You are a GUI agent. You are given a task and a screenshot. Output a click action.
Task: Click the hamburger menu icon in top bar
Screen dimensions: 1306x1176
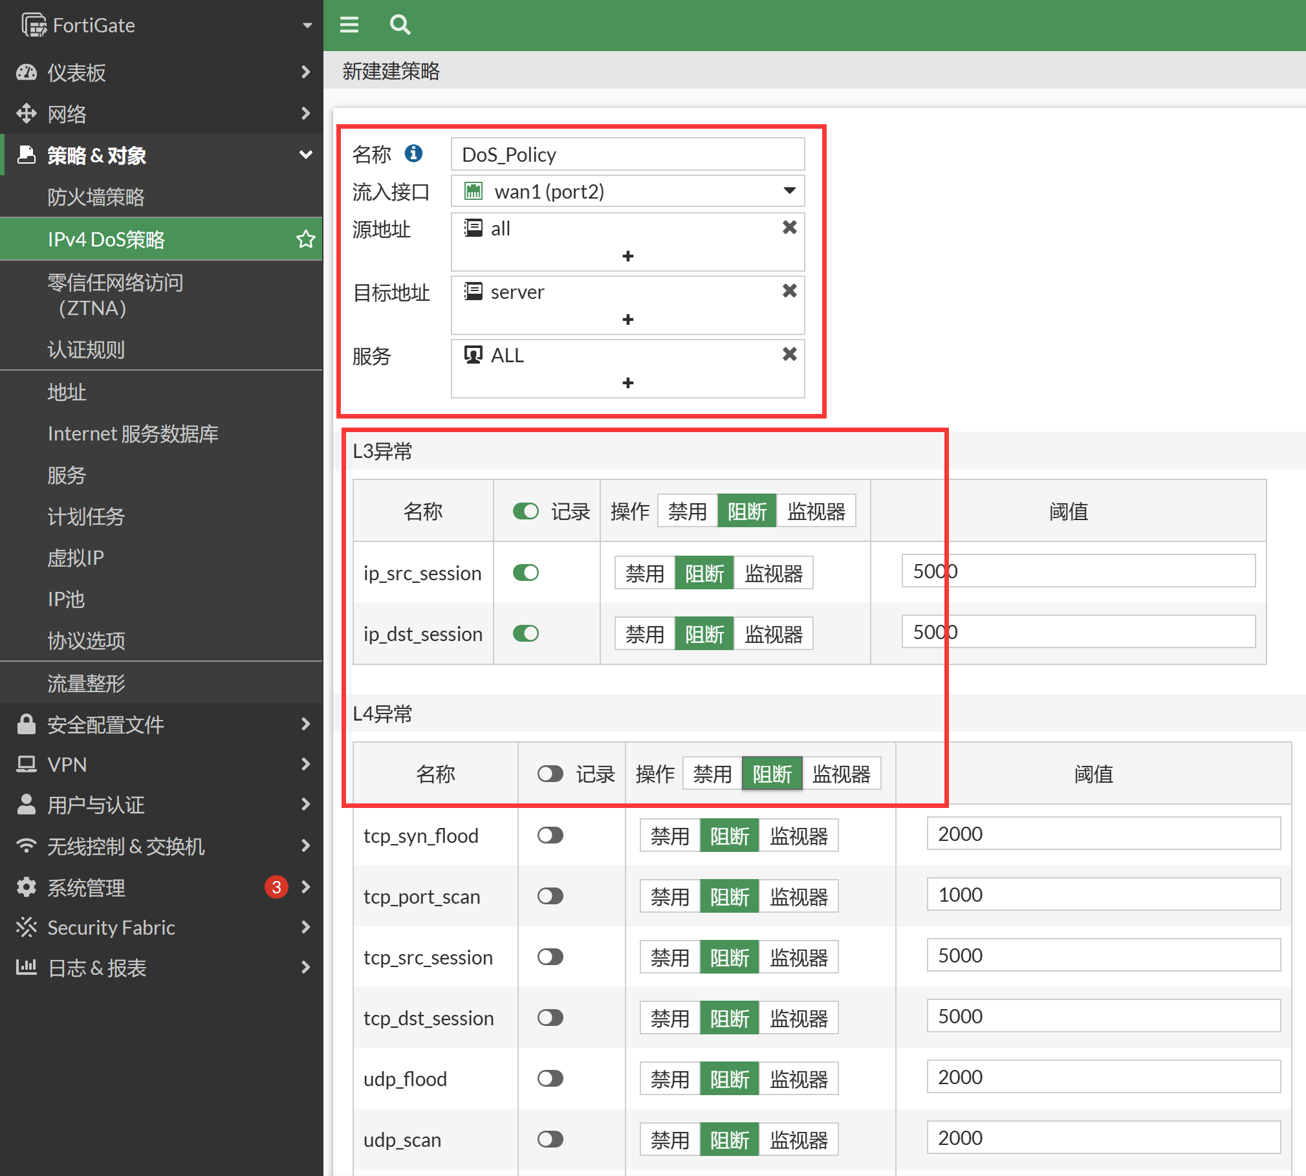click(x=349, y=25)
